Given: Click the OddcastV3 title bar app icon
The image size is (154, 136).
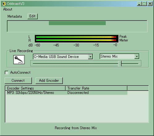Looking at the screenshot, I should (4, 4).
